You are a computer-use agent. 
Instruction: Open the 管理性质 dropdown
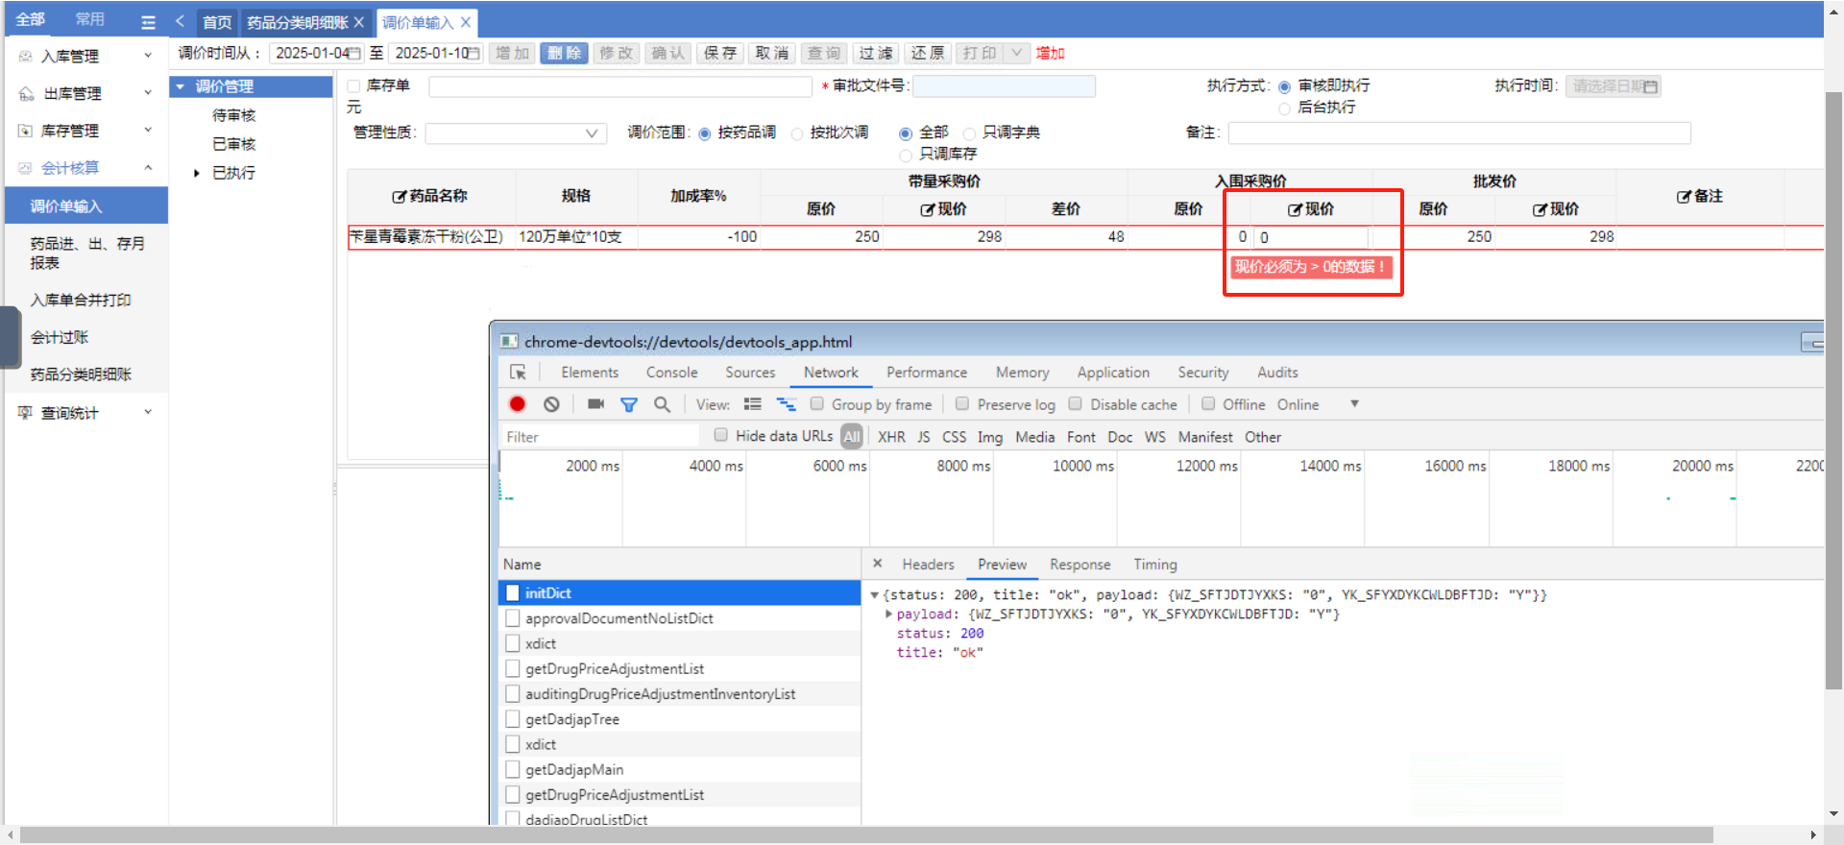coord(516,133)
